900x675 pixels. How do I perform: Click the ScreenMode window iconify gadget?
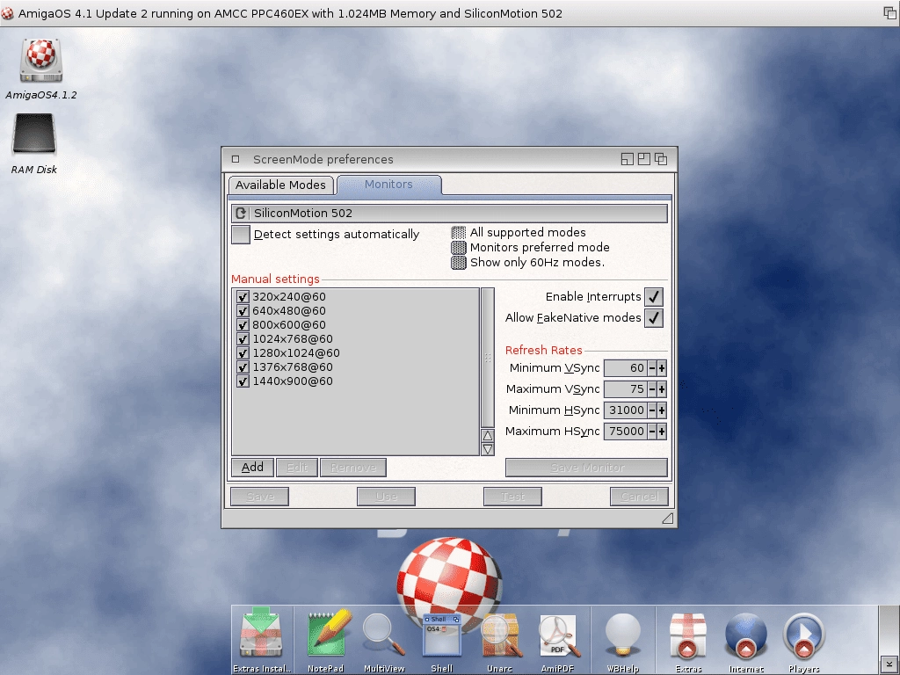628,159
